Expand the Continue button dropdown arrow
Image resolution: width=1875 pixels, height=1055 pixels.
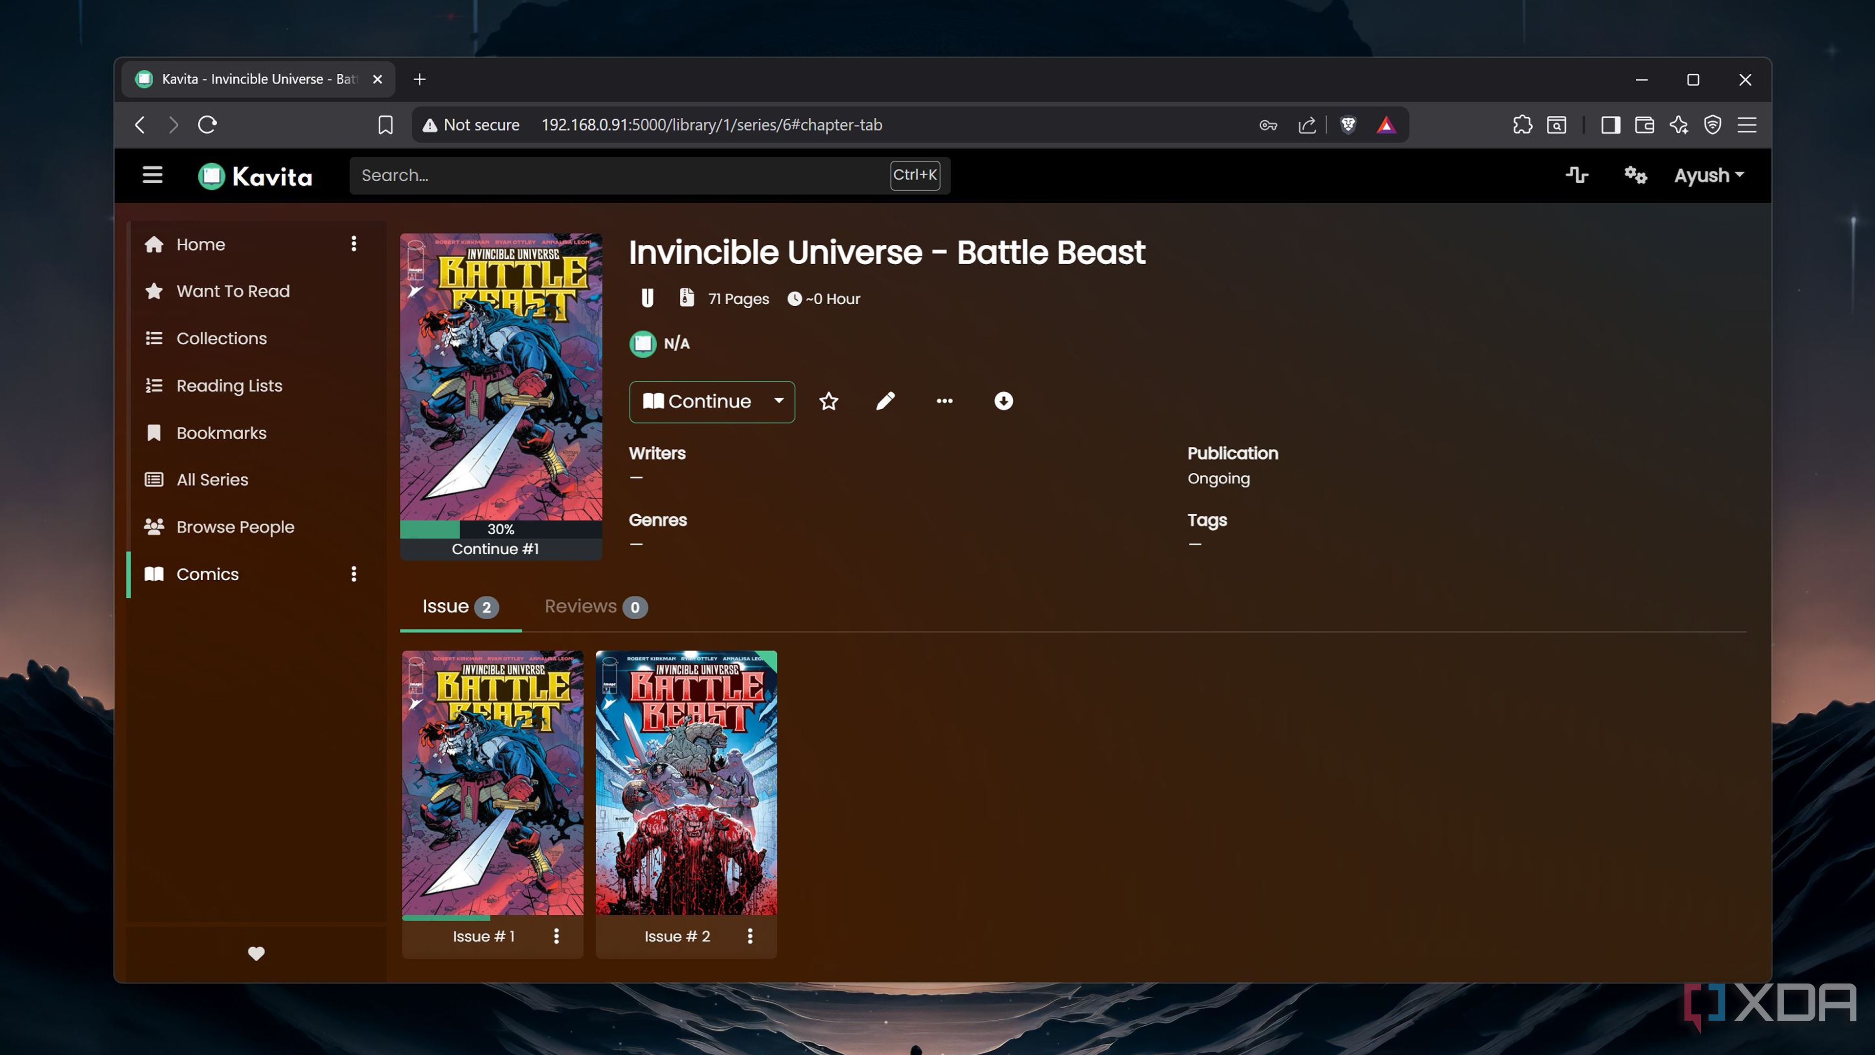tap(779, 401)
